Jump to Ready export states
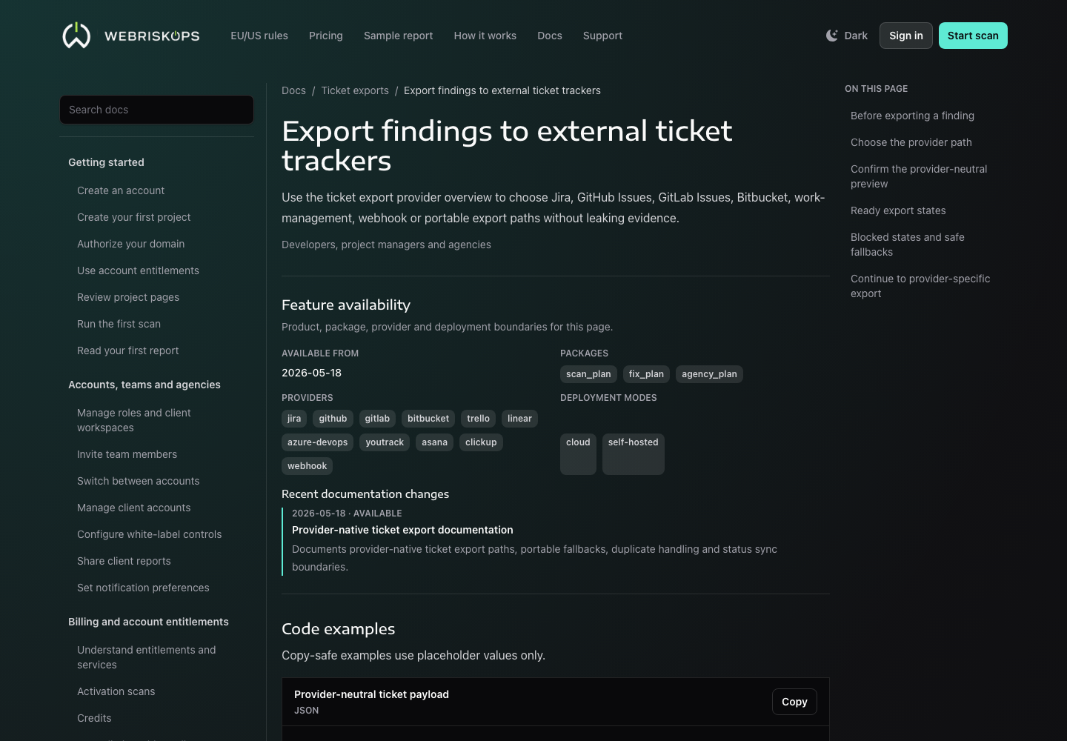The image size is (1067, 741). pyautogui.click(x=898, y=210)
